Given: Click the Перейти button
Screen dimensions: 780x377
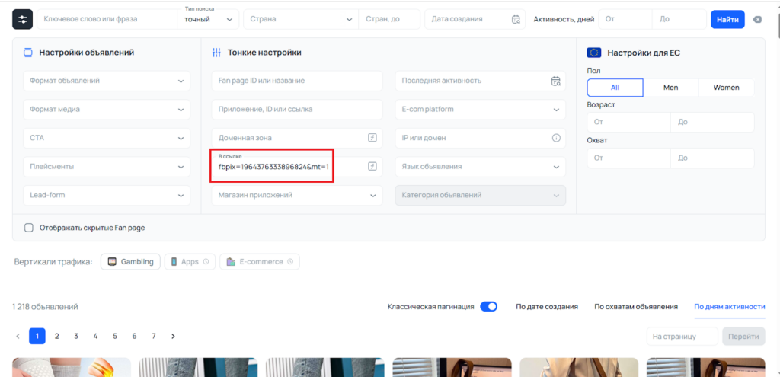Looking at the screenshot, I should pyautogui.click(x=743, y=337).
